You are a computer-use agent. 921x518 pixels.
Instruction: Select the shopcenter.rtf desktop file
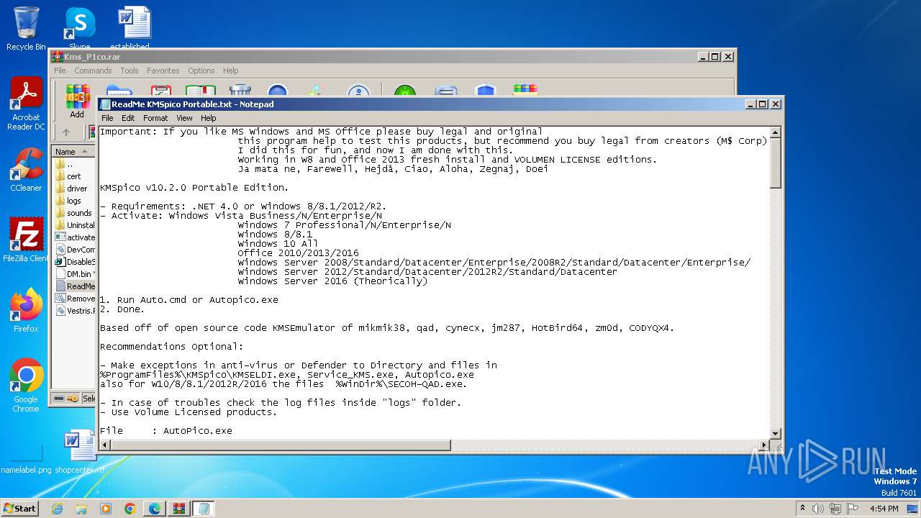coord(79,451)
